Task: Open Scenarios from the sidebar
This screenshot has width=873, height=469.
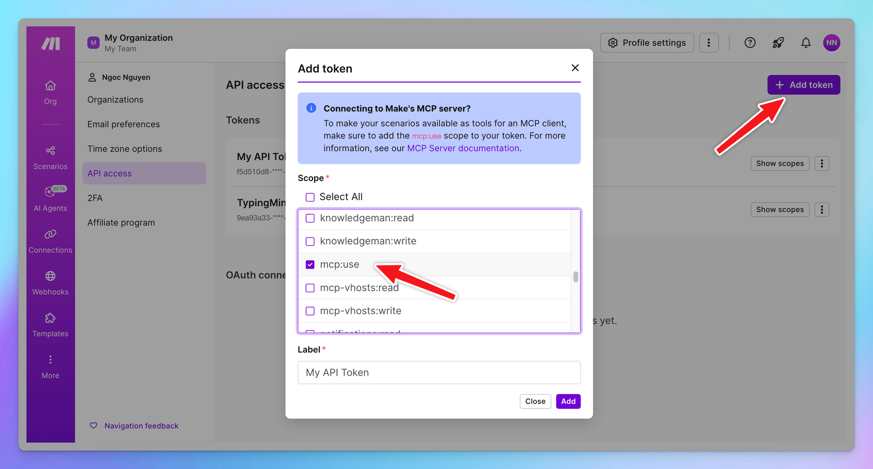Action: [x=50, y=157]
